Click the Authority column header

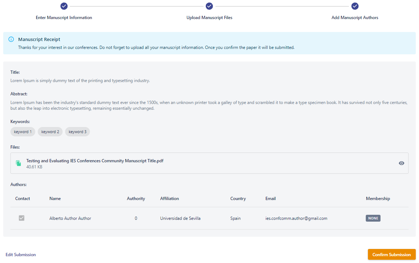(136, 199)
